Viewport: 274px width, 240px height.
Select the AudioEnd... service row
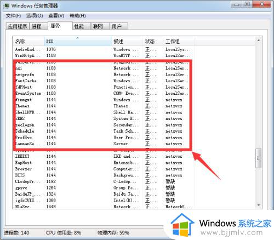(x=103, y=49)
